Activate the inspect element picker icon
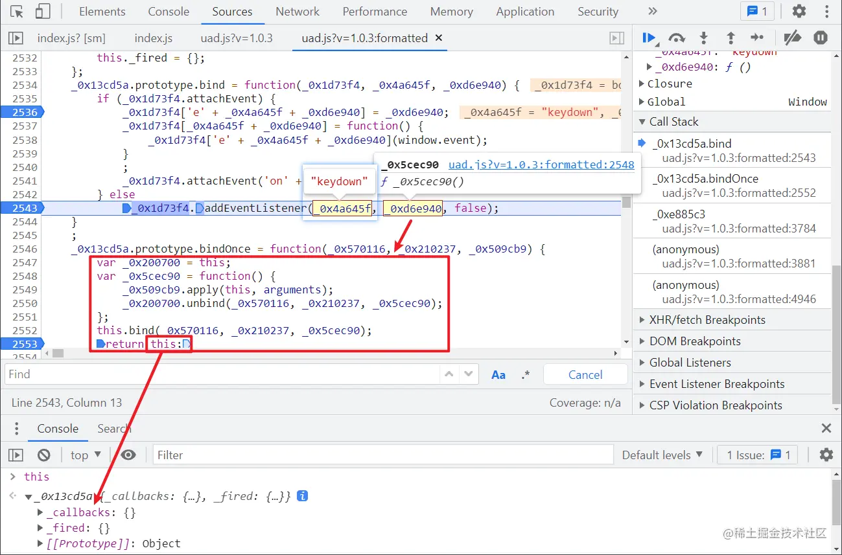842x555 pixels. 18,12
